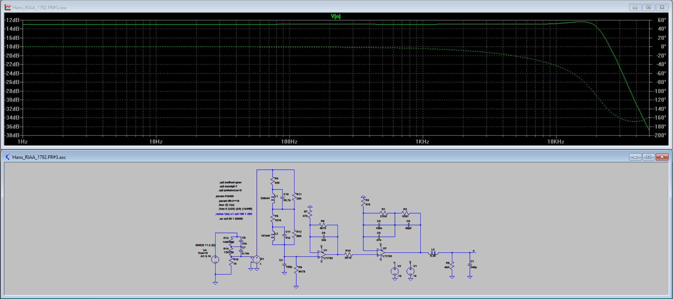Close the .raw waveform window

coord(662,7)
